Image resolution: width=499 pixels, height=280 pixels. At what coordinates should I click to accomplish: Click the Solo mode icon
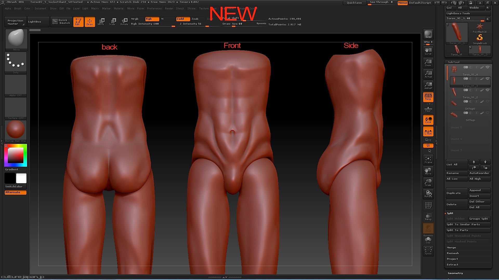(428, 240)
